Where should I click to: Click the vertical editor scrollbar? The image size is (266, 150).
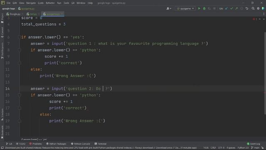point(265,73)
